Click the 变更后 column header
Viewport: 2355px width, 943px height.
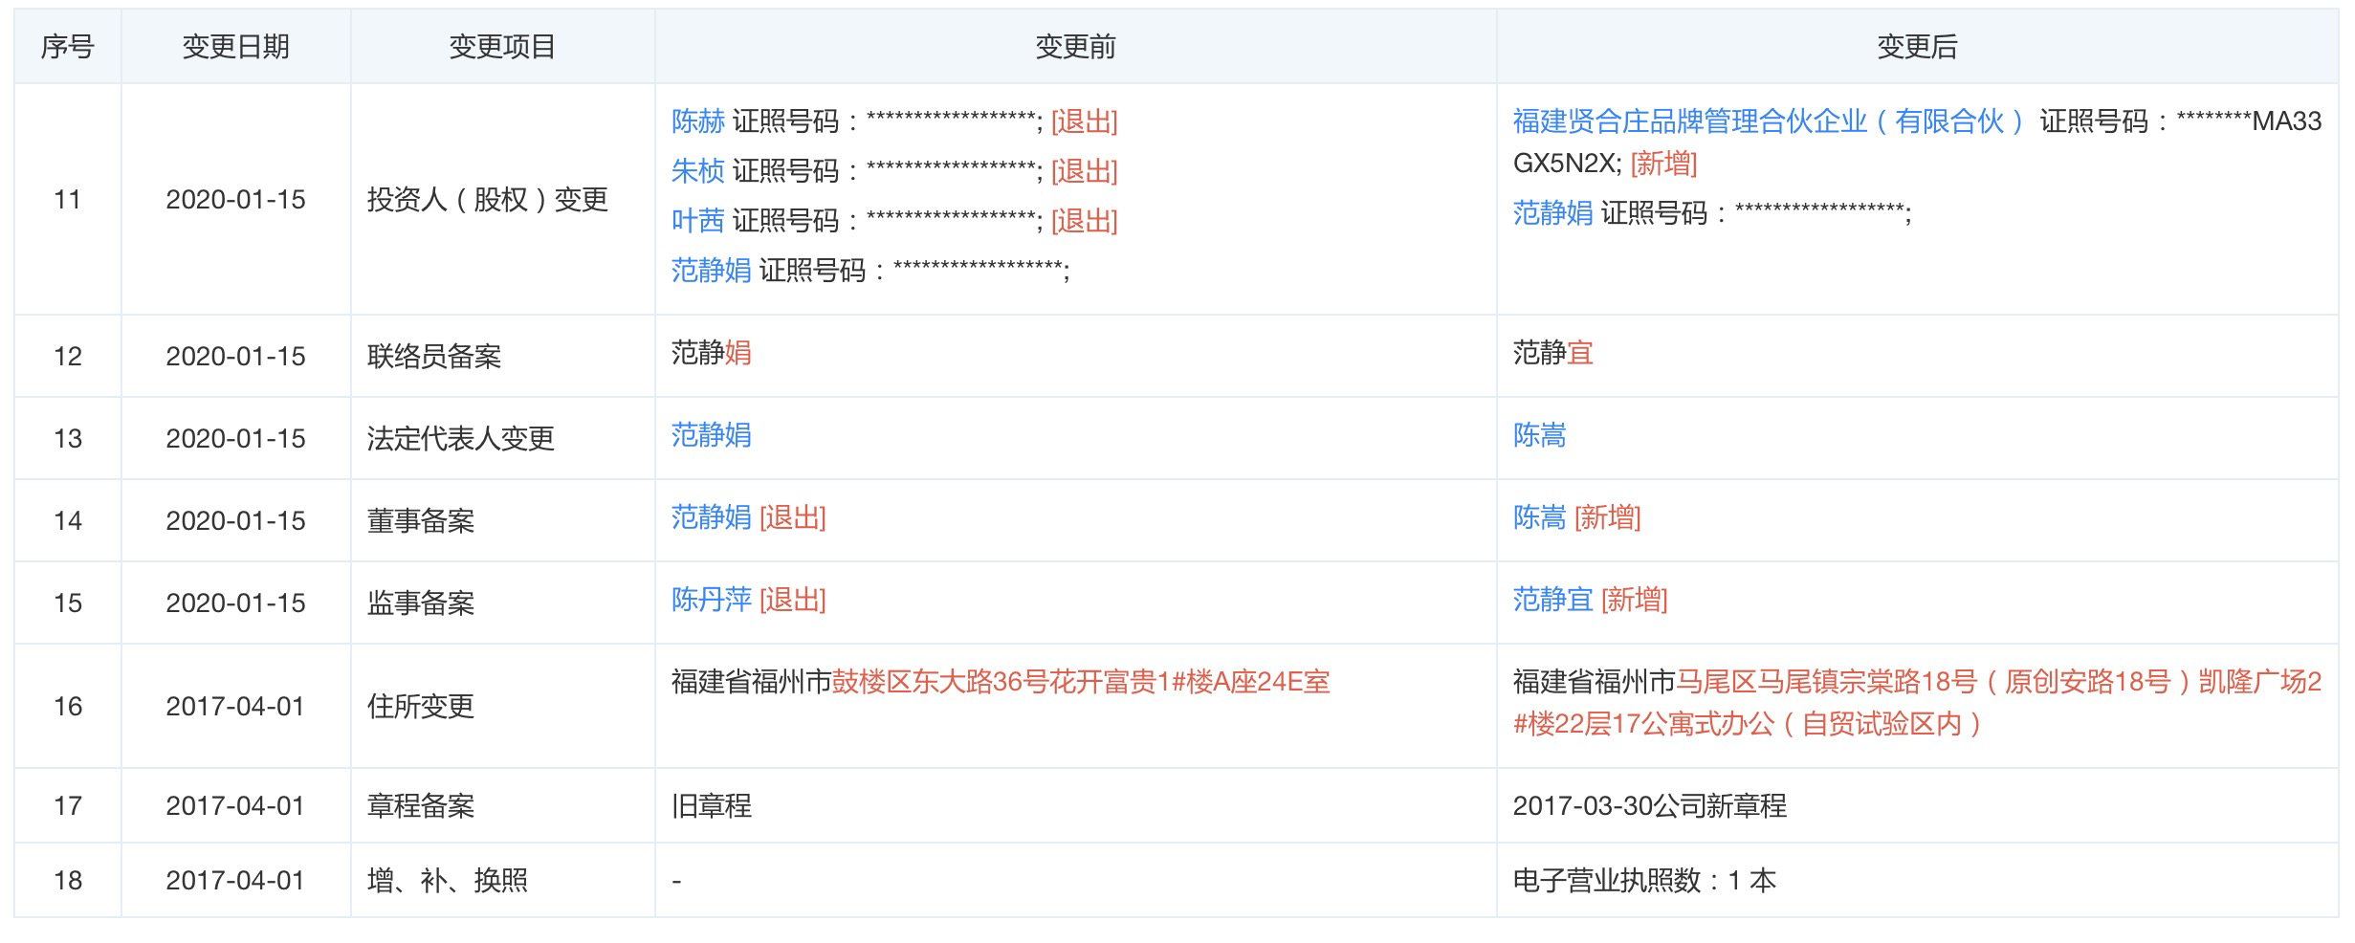click(x=1917, y=47)
